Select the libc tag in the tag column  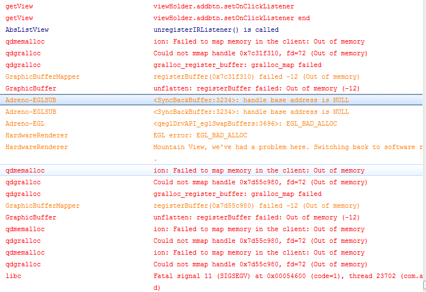pos(13,276)
